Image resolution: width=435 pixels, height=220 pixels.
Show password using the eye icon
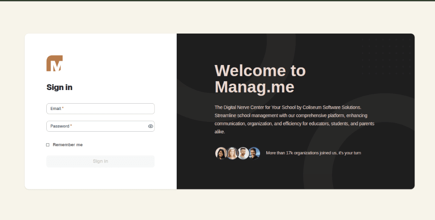150,126
